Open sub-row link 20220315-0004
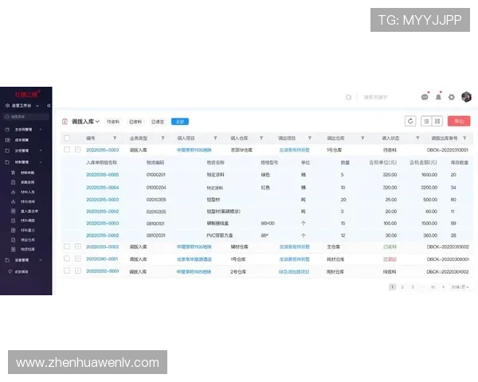478x382 pixels. click(x=103, y=187)
